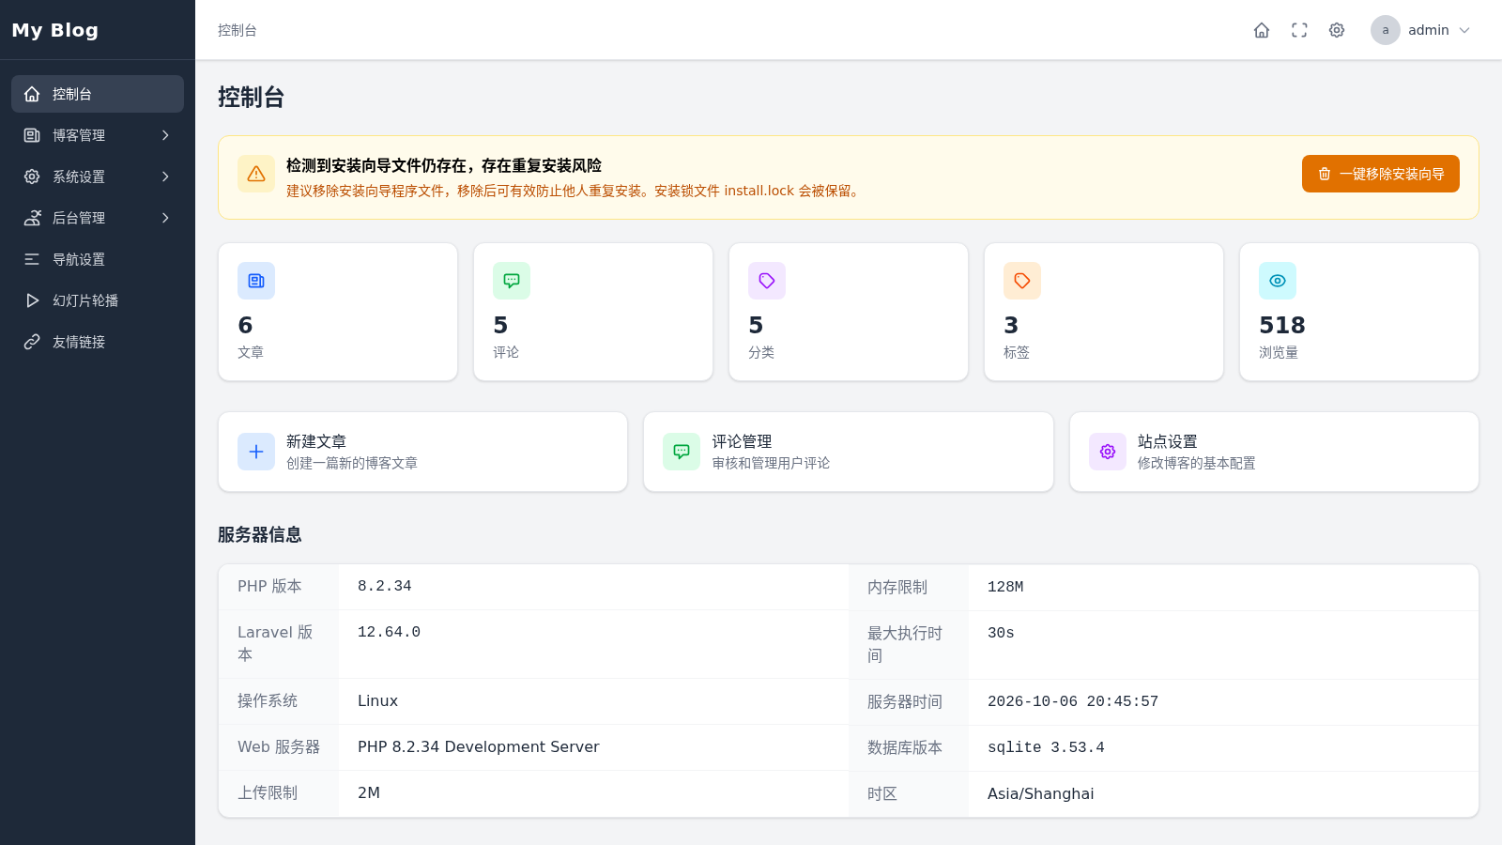The width and height of the screenshot is (1502, 845).
Task: Click the chat icon beside 评论管理
Action: pos(682,452)
